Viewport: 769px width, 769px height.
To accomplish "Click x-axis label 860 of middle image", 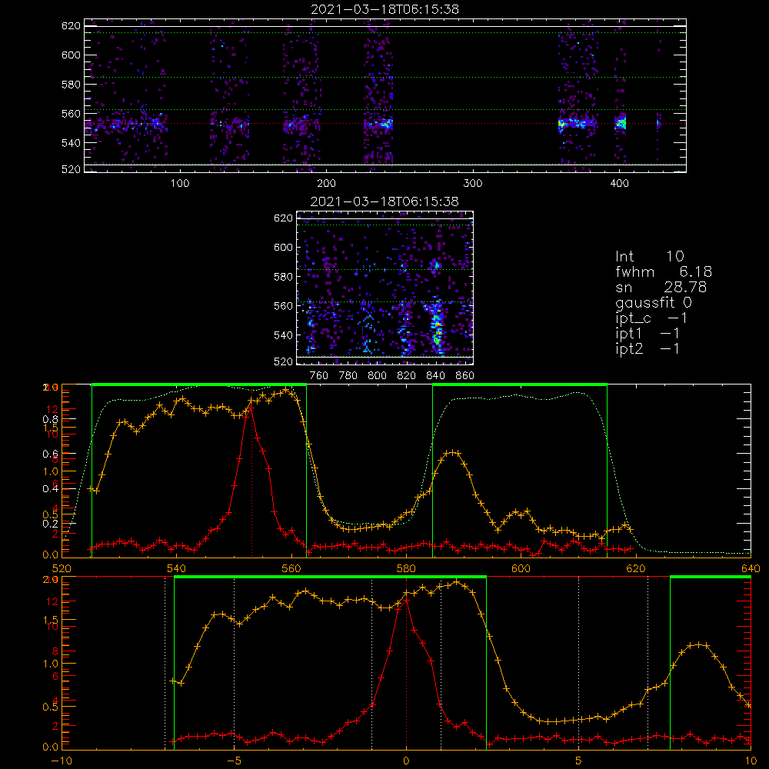I will pos(465,376).
